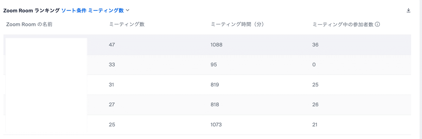Viewport: 422px width, 139px height.
Task: Select the row with 25 meetings
Action: pos(207,125)
